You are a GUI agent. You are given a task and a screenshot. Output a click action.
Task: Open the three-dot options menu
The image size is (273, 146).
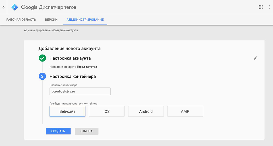[x=270, y=7]
